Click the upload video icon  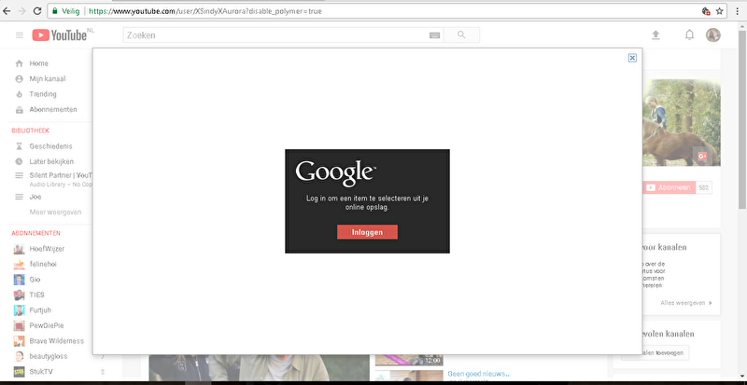point(655,35)
